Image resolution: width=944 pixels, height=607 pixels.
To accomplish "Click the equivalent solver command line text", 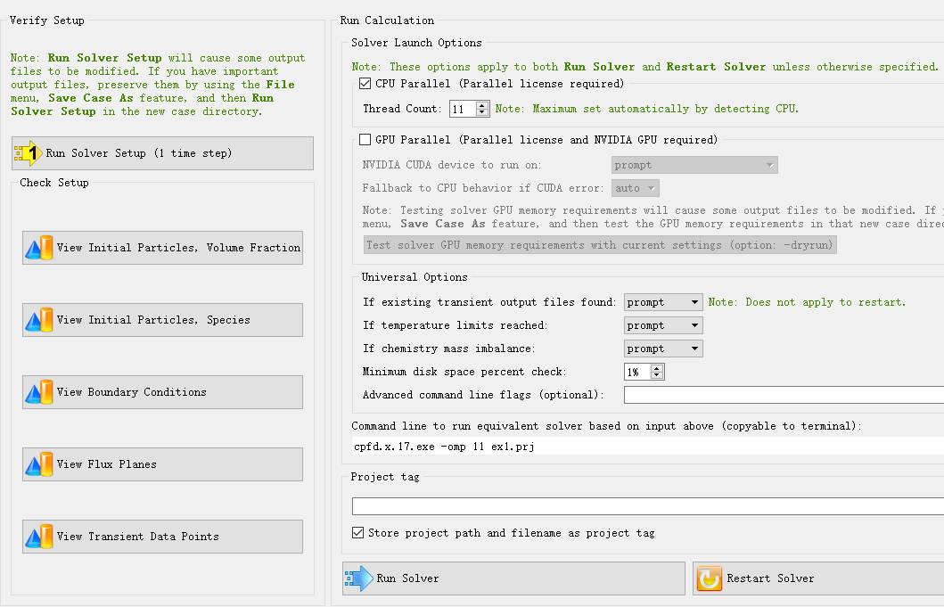I will tap(445, 446).
